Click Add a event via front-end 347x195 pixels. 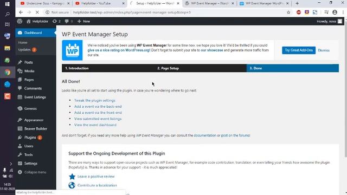tap(98, 113)
